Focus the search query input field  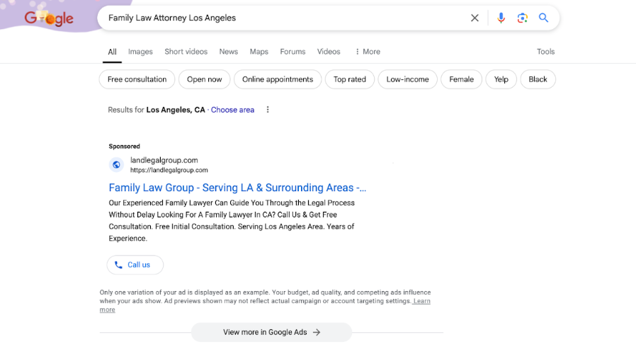(x=283, y=18)
